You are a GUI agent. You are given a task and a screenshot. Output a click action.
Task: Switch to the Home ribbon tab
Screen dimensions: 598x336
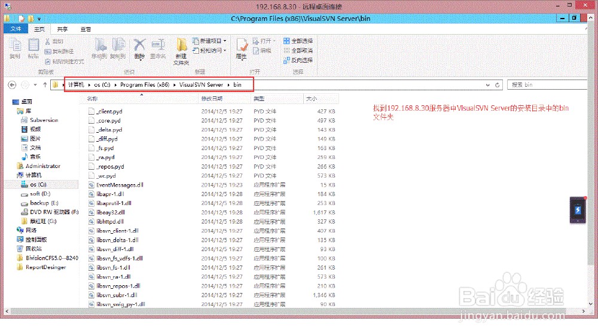(x=39, y=29)
